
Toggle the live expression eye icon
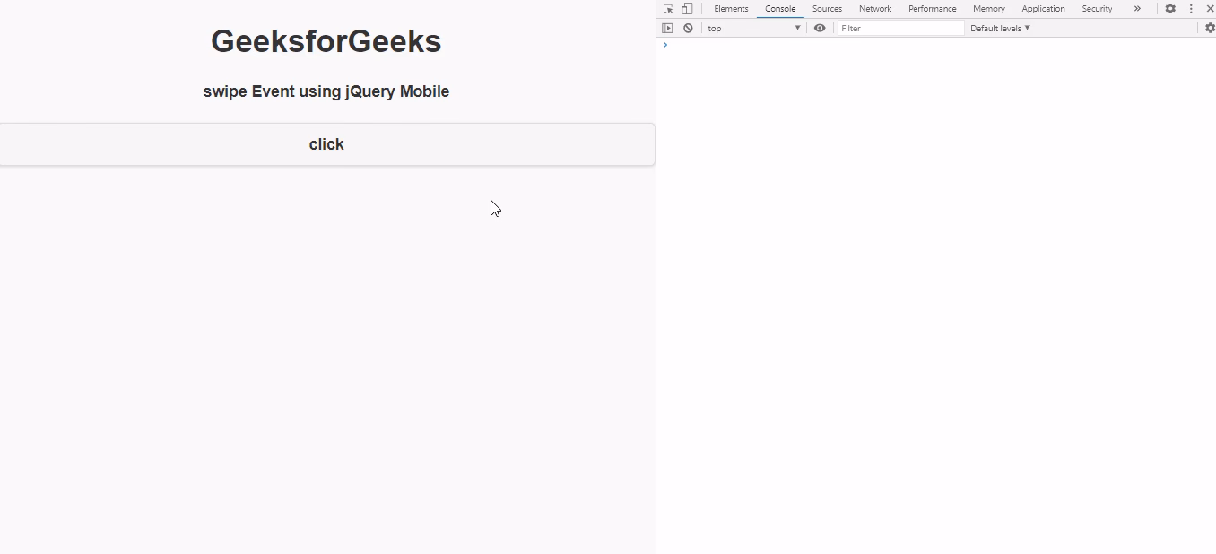tap(820, 29)
